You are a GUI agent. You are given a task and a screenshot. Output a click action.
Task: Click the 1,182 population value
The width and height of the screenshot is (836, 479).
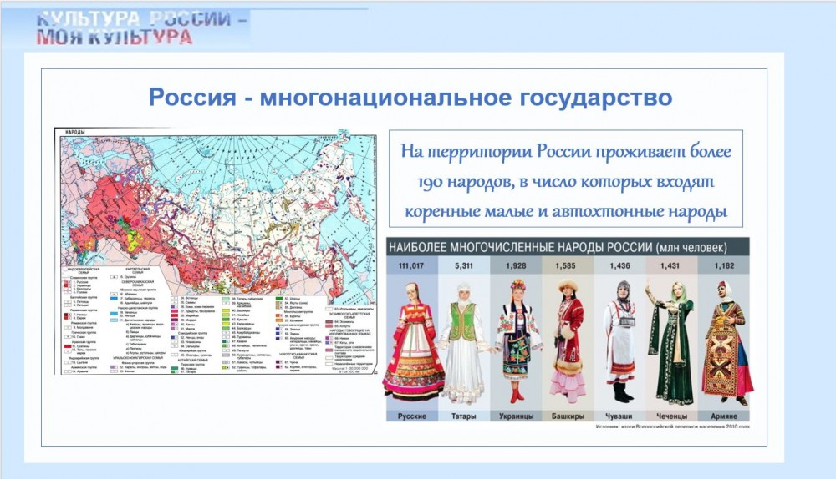pos(726,265)
